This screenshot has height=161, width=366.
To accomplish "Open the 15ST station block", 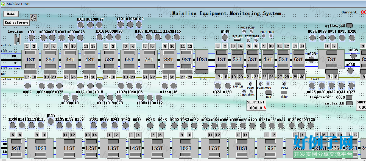I will (x=157, y=148).
